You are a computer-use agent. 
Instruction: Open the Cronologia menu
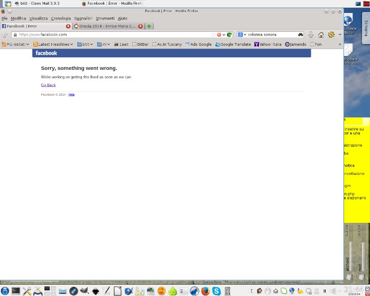click(61, 18)
